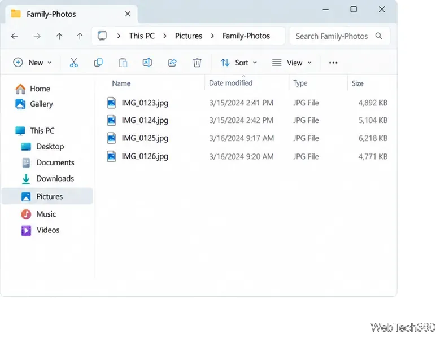Image resolution: width=445 pixels, height=343 pixels.
Task: Click size value 6,218 KB
Action: (373, 138)
